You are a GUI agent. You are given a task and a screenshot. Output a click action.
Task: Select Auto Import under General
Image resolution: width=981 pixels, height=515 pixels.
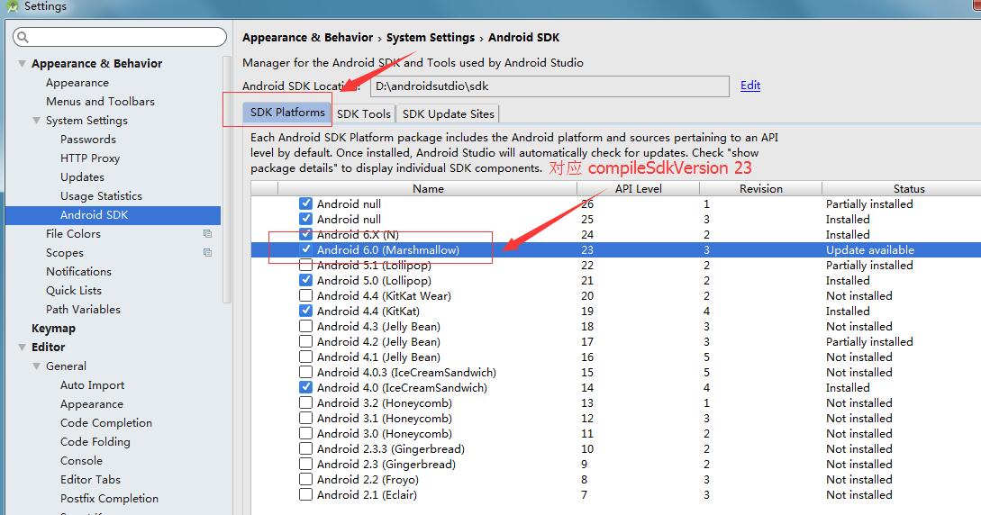pyautogui.click(x=93, y=385)
